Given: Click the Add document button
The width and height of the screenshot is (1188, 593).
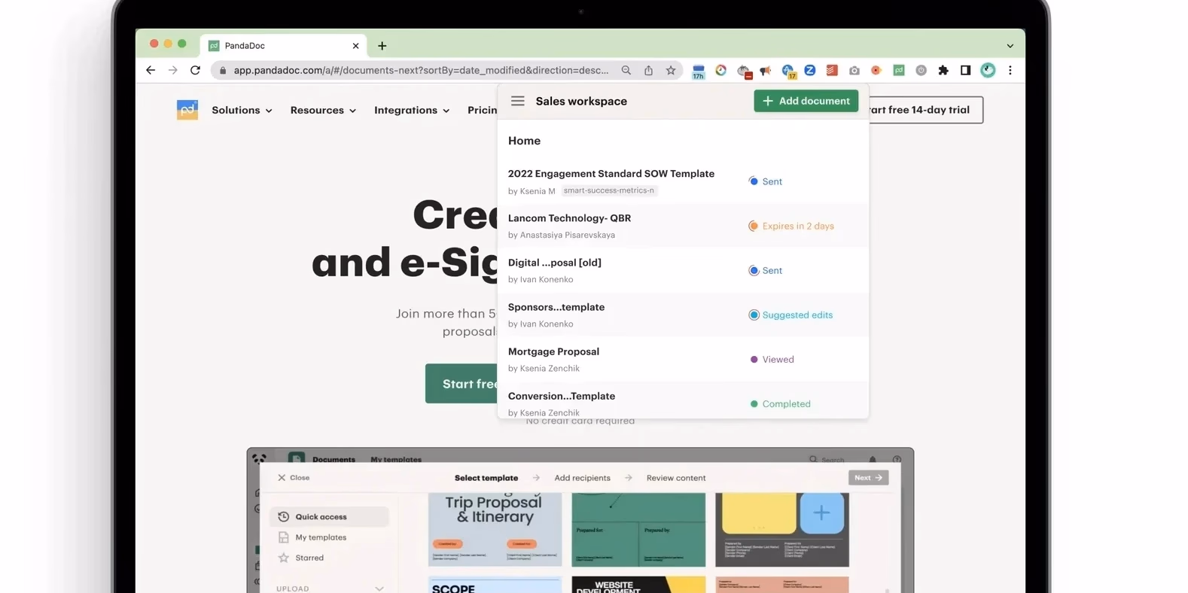Looking at the screenshot, I should 806,101.
